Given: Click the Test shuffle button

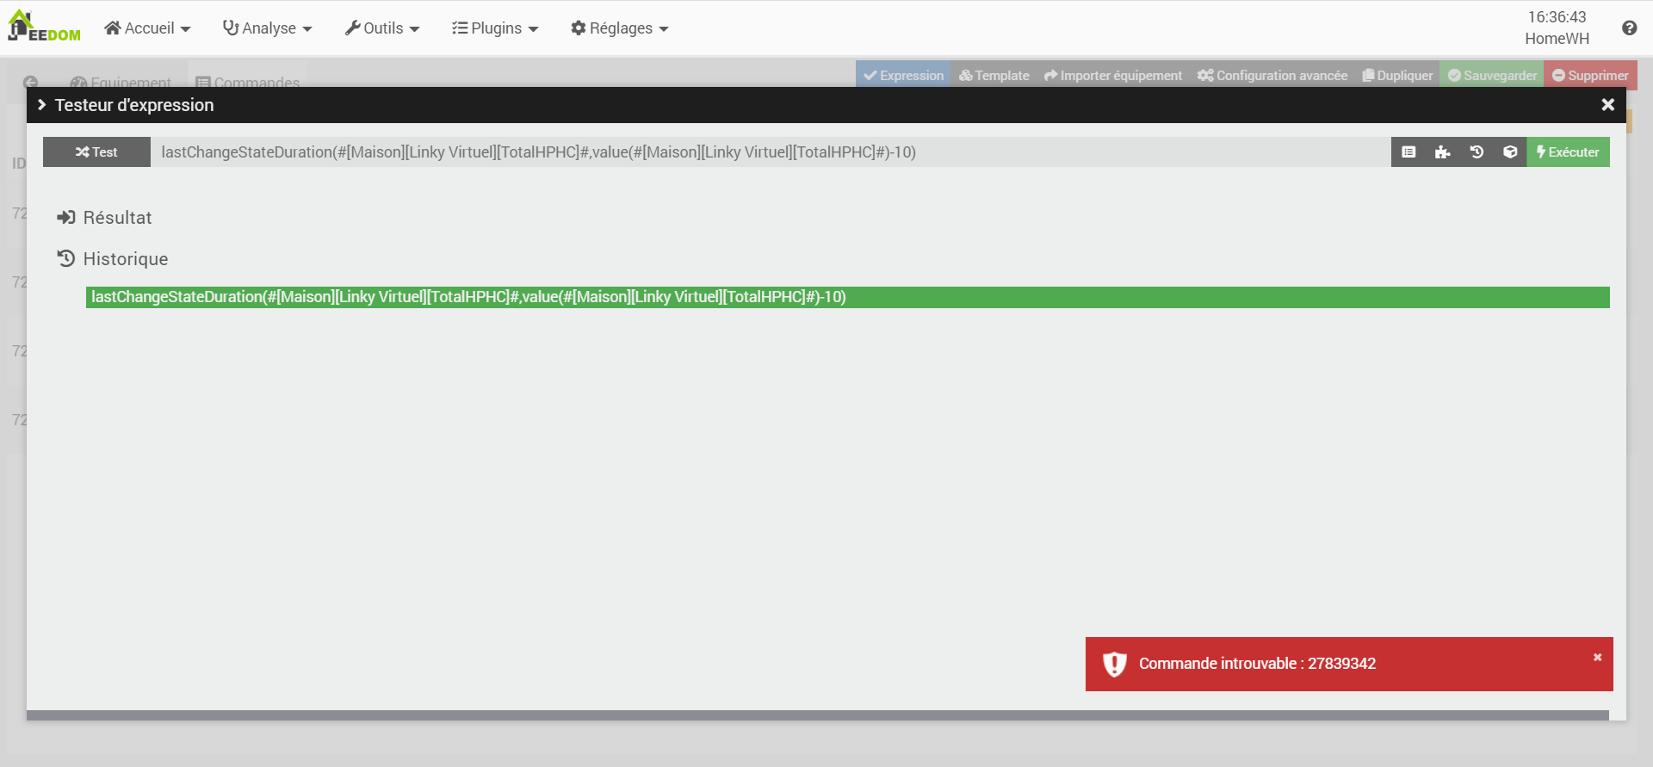Looking at the screenshot, I should [x=96, y=152].
